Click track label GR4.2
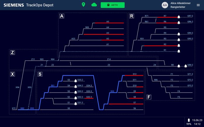204x127 pixels. tap(190, 33)
